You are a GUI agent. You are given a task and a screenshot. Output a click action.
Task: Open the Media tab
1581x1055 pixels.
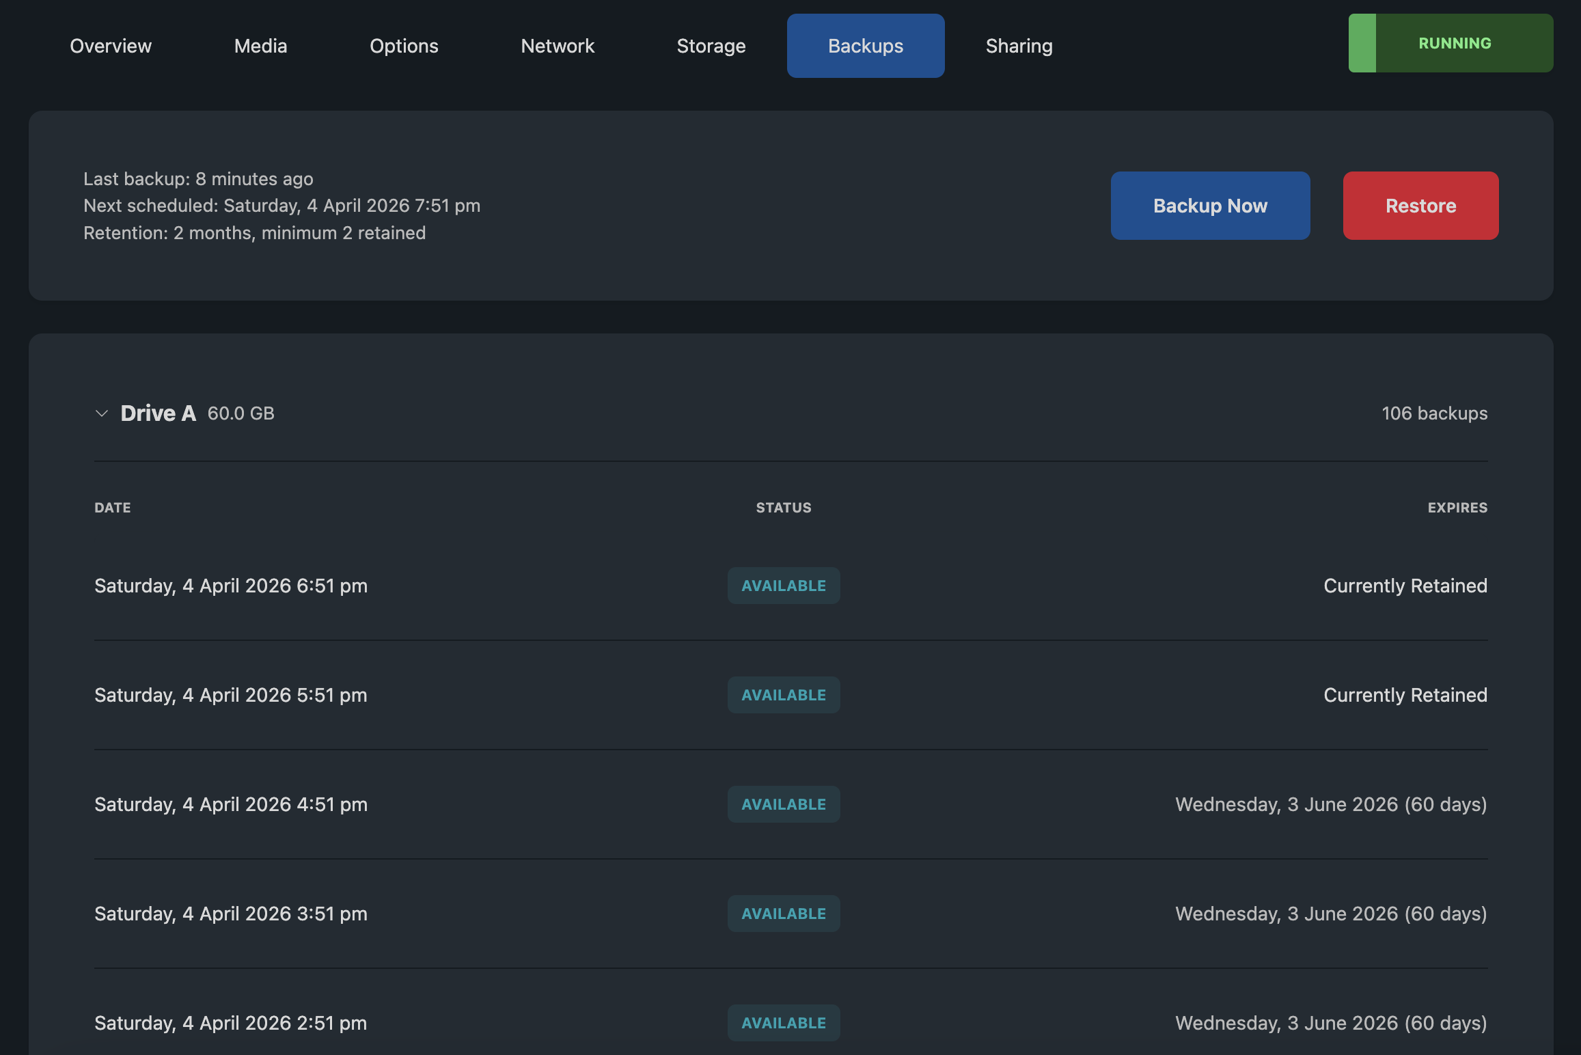(260, 45)
